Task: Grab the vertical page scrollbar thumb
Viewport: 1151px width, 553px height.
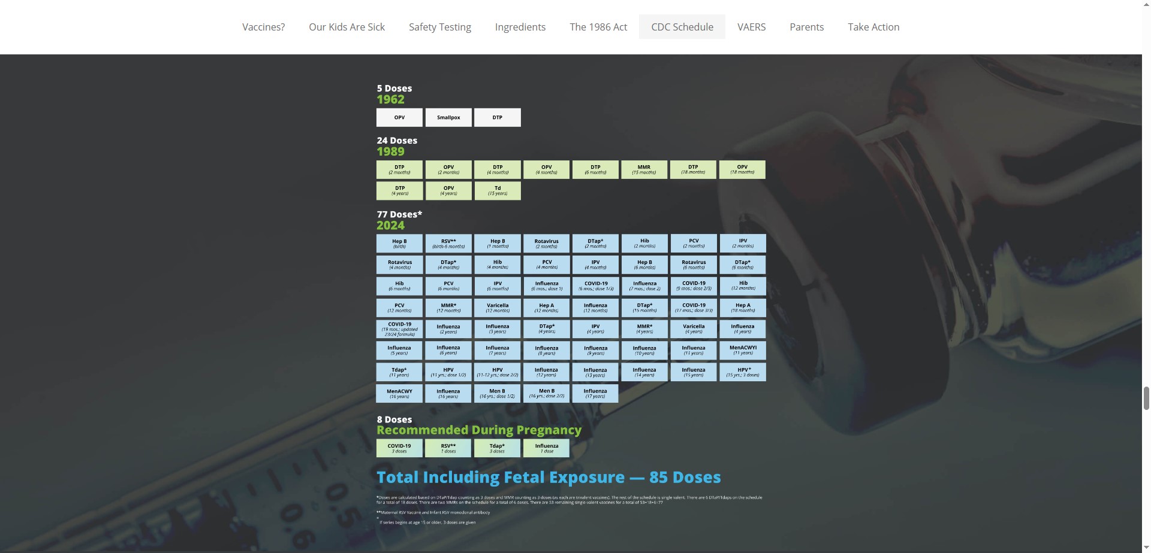Action: click(x=1146, y=398)
